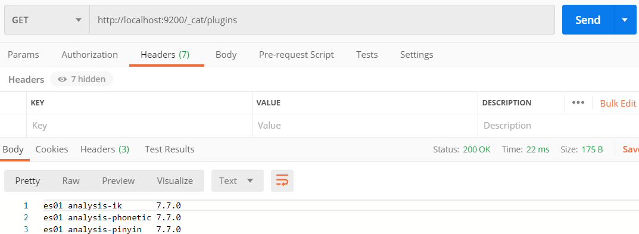Switch to the Params tab

pos(23,55)
